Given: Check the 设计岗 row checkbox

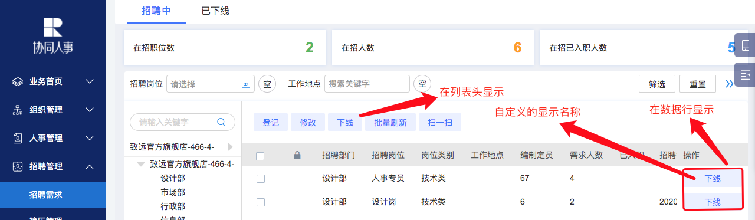Looking at the screenshot, I should (261, 202).
